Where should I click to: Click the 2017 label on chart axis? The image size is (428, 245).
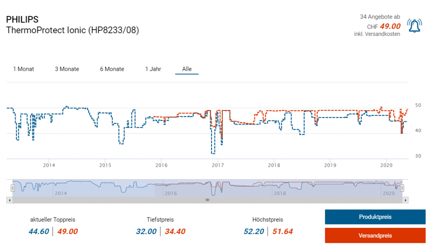[217, 165]
